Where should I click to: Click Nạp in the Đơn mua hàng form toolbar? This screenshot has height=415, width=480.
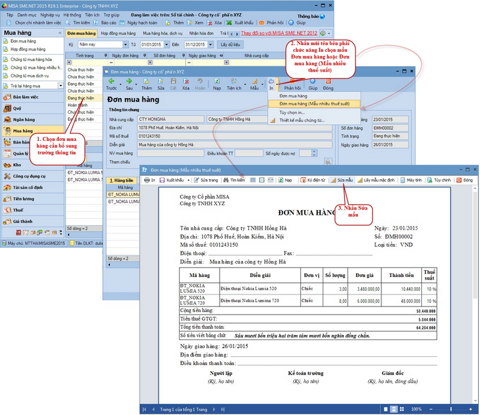pyautogui.click(x=217, y=84)
